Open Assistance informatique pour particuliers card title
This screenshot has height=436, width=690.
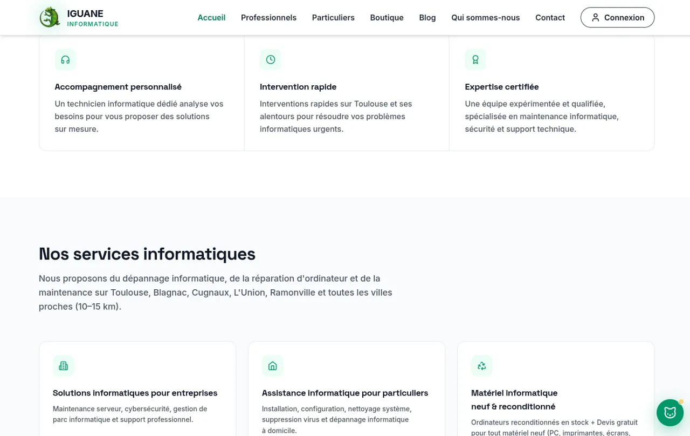tap(345, 393)
